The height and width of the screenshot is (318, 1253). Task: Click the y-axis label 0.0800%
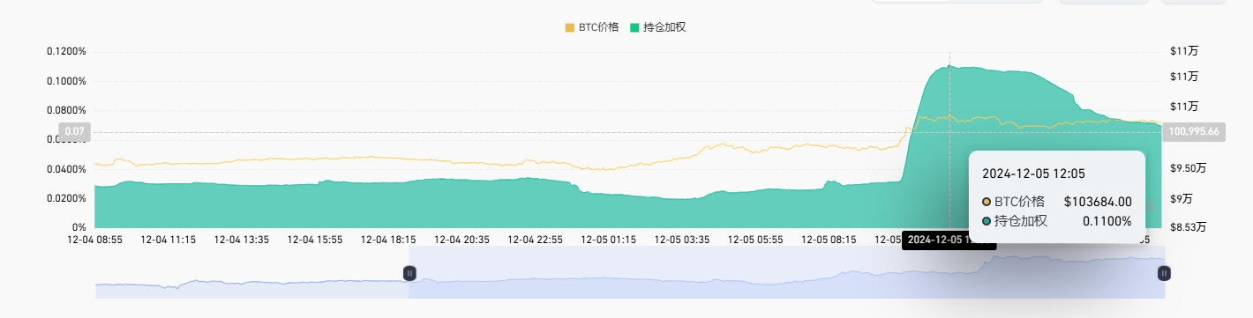click(x=66, y=110)
